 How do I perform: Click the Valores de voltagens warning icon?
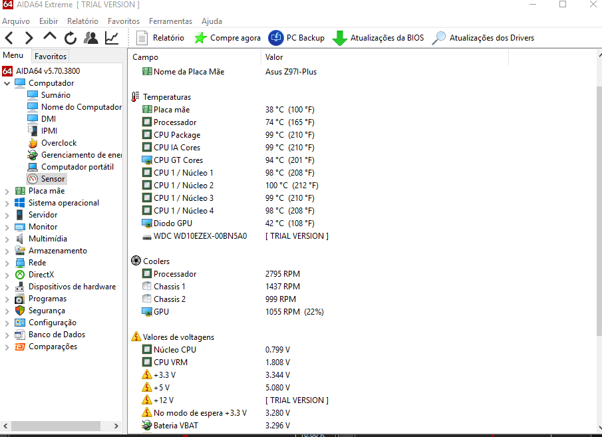(136, 337)
